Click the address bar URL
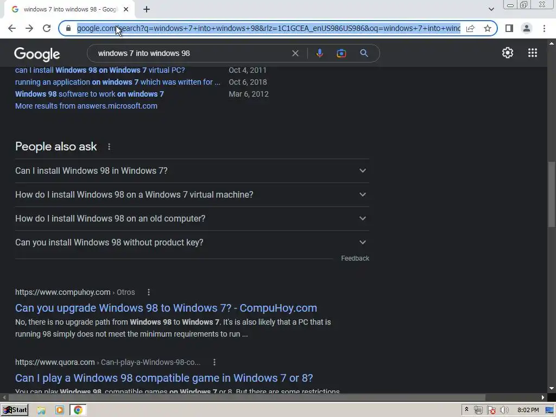The image size is (556, 417). pyautogui.click(x=268, y=28)
